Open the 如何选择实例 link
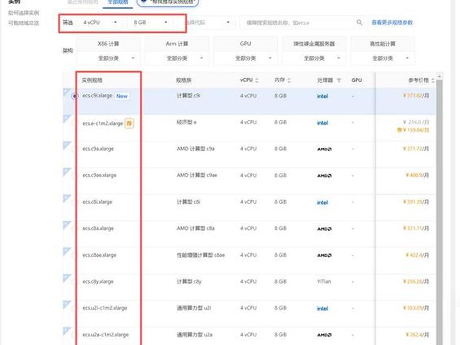Viewport: 460px width, 345px height. 24,13
